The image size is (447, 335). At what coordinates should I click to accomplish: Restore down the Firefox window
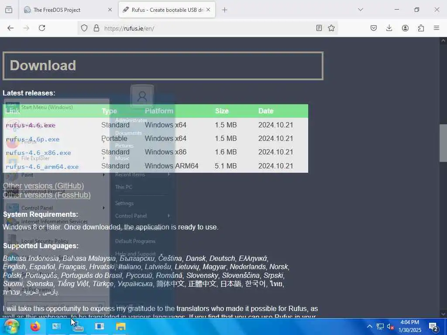[x=417, y=10]
